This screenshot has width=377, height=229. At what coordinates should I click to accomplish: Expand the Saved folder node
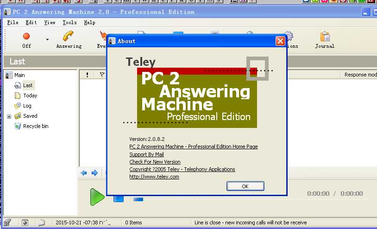(9, 116)
